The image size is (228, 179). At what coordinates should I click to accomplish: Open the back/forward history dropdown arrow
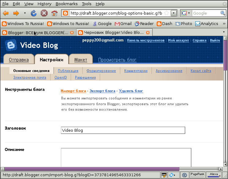(25, 13)
